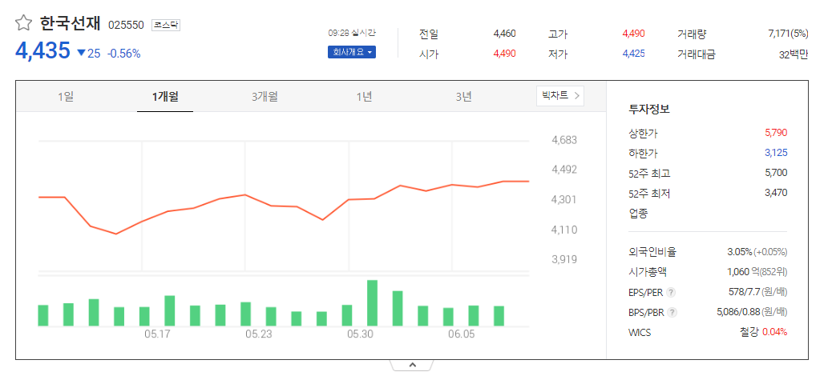Open the 빅차트 large chart button
The image size is (836, 384).
[559, 96]
